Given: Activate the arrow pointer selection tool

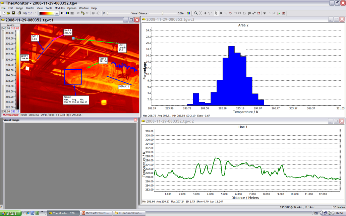Looking at the screenshot, I should (216, 13).
